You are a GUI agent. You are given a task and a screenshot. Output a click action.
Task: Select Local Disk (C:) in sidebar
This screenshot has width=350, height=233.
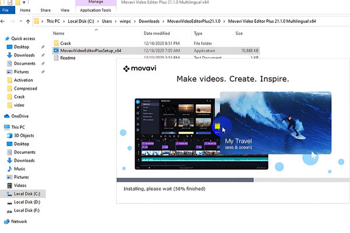click(x=23, y=194)
